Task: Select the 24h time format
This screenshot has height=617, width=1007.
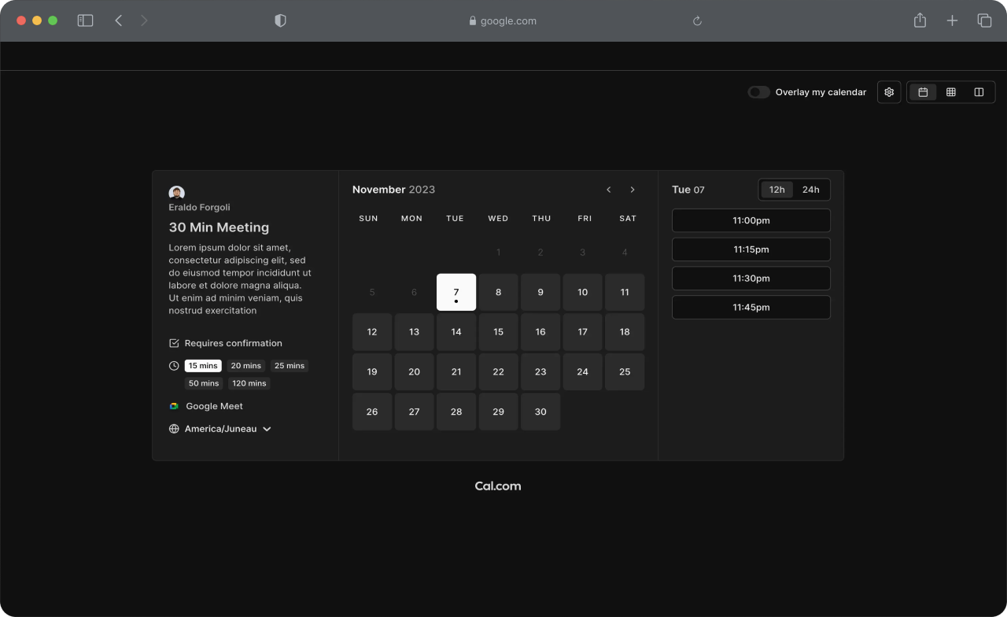Action: click(x=810, y=190)
